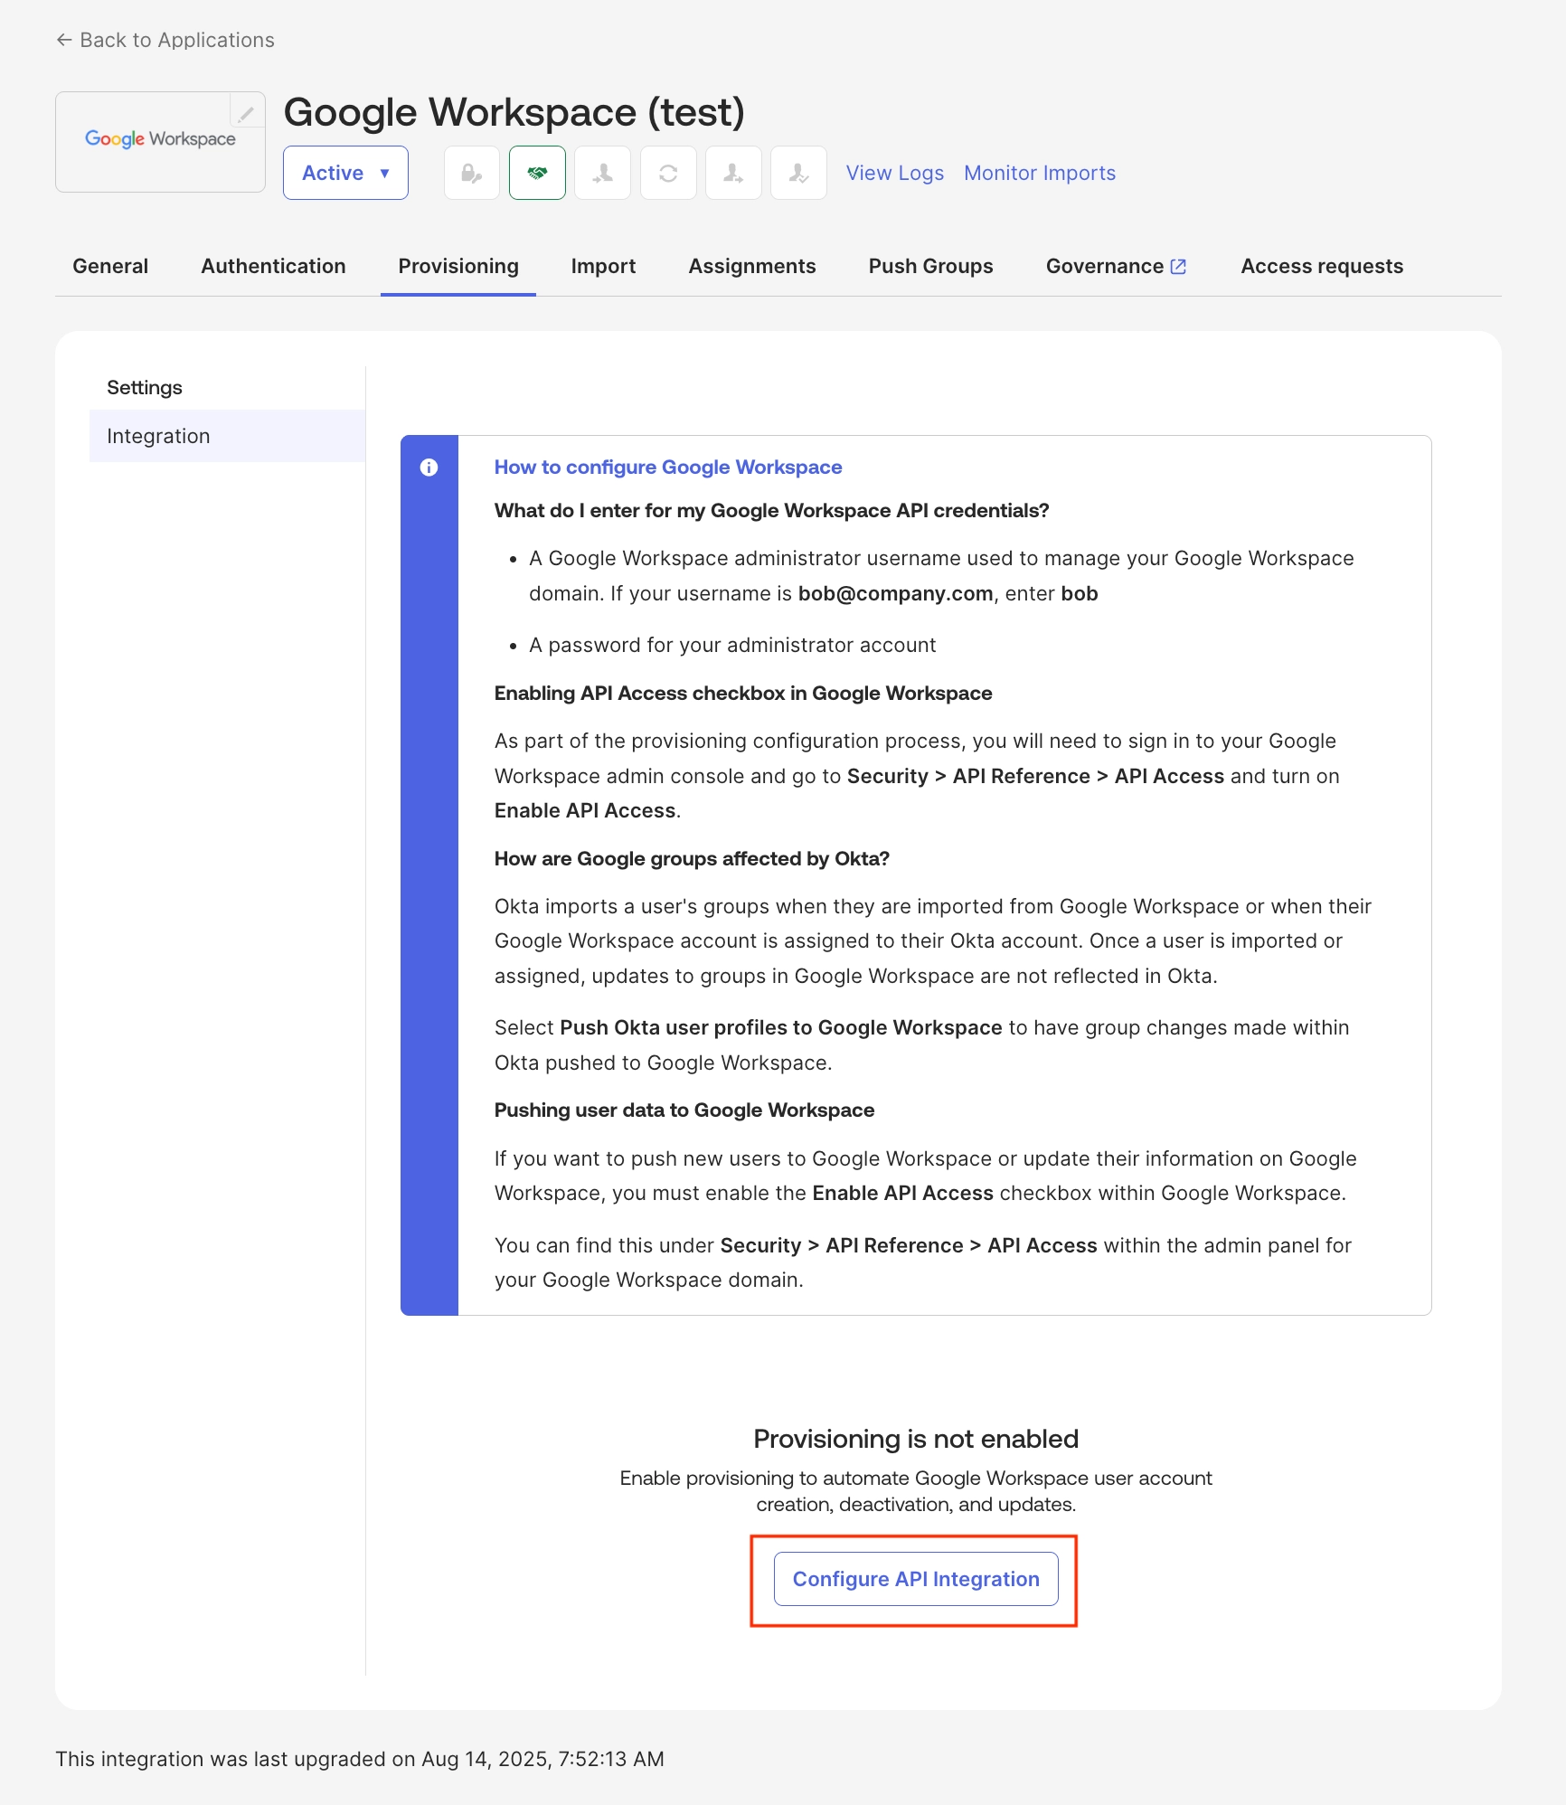1566x1805 pixels.
Task: Click the push user person-with-arrow icon
Action: click(x=733, y=173)
